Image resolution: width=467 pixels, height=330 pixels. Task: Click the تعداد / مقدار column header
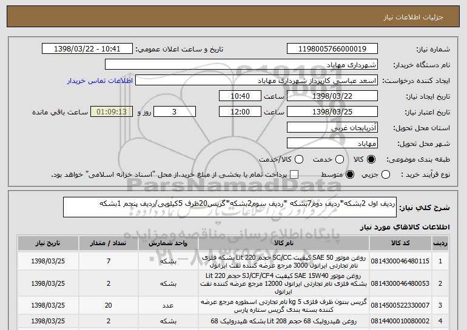[109, 243]
